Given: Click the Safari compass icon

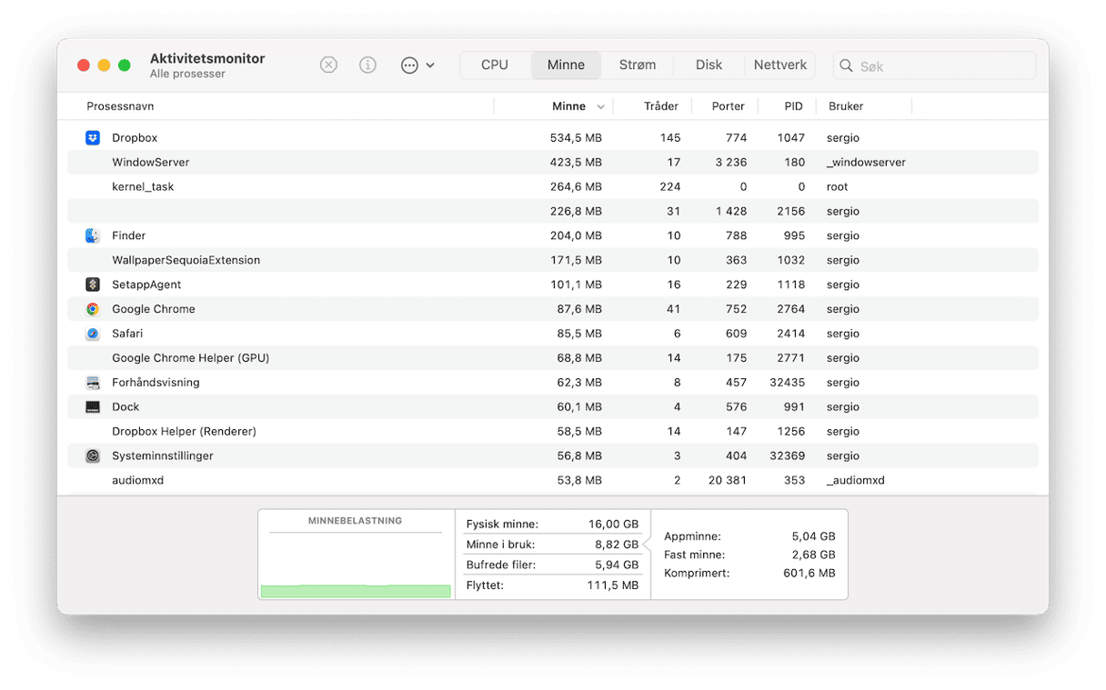Looking at the screenshot, I should click(93, 334).
